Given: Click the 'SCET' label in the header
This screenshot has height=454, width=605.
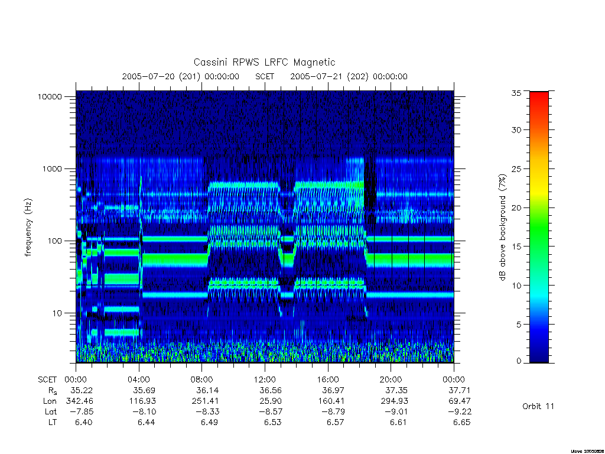Looking at the screenshot, I should tap(265, 76).
